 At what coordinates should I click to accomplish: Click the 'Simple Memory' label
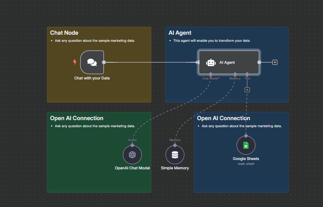(x=175, y=168)
